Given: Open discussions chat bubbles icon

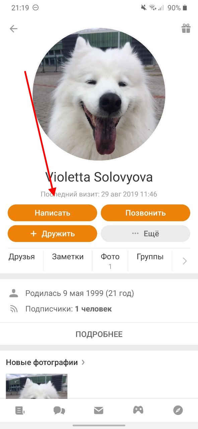Looking at the screenshot, I should 59,410.
